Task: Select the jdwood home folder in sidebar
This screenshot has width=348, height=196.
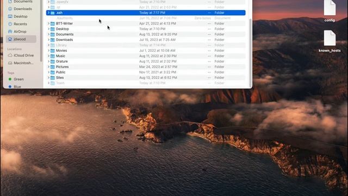Action: 21,39
